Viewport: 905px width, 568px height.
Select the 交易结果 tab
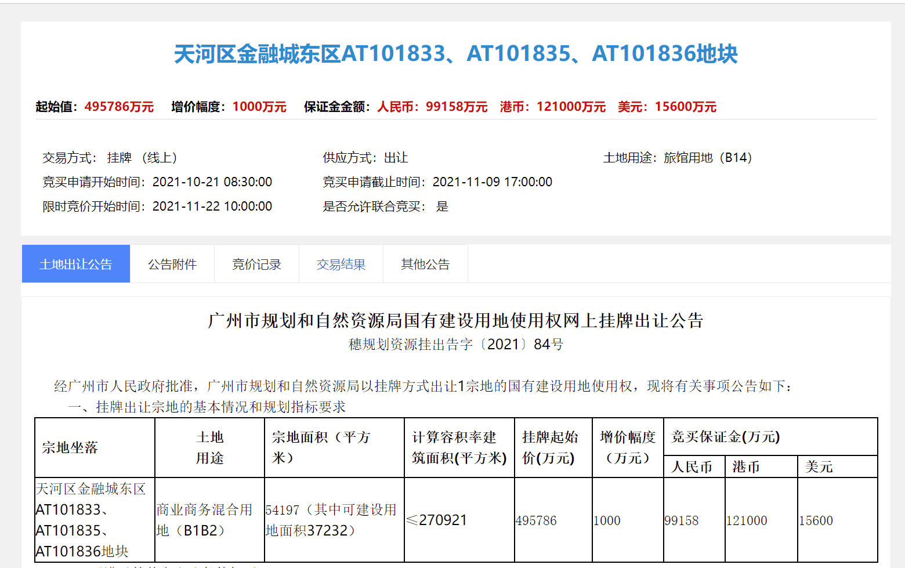[x=341, y=264]
